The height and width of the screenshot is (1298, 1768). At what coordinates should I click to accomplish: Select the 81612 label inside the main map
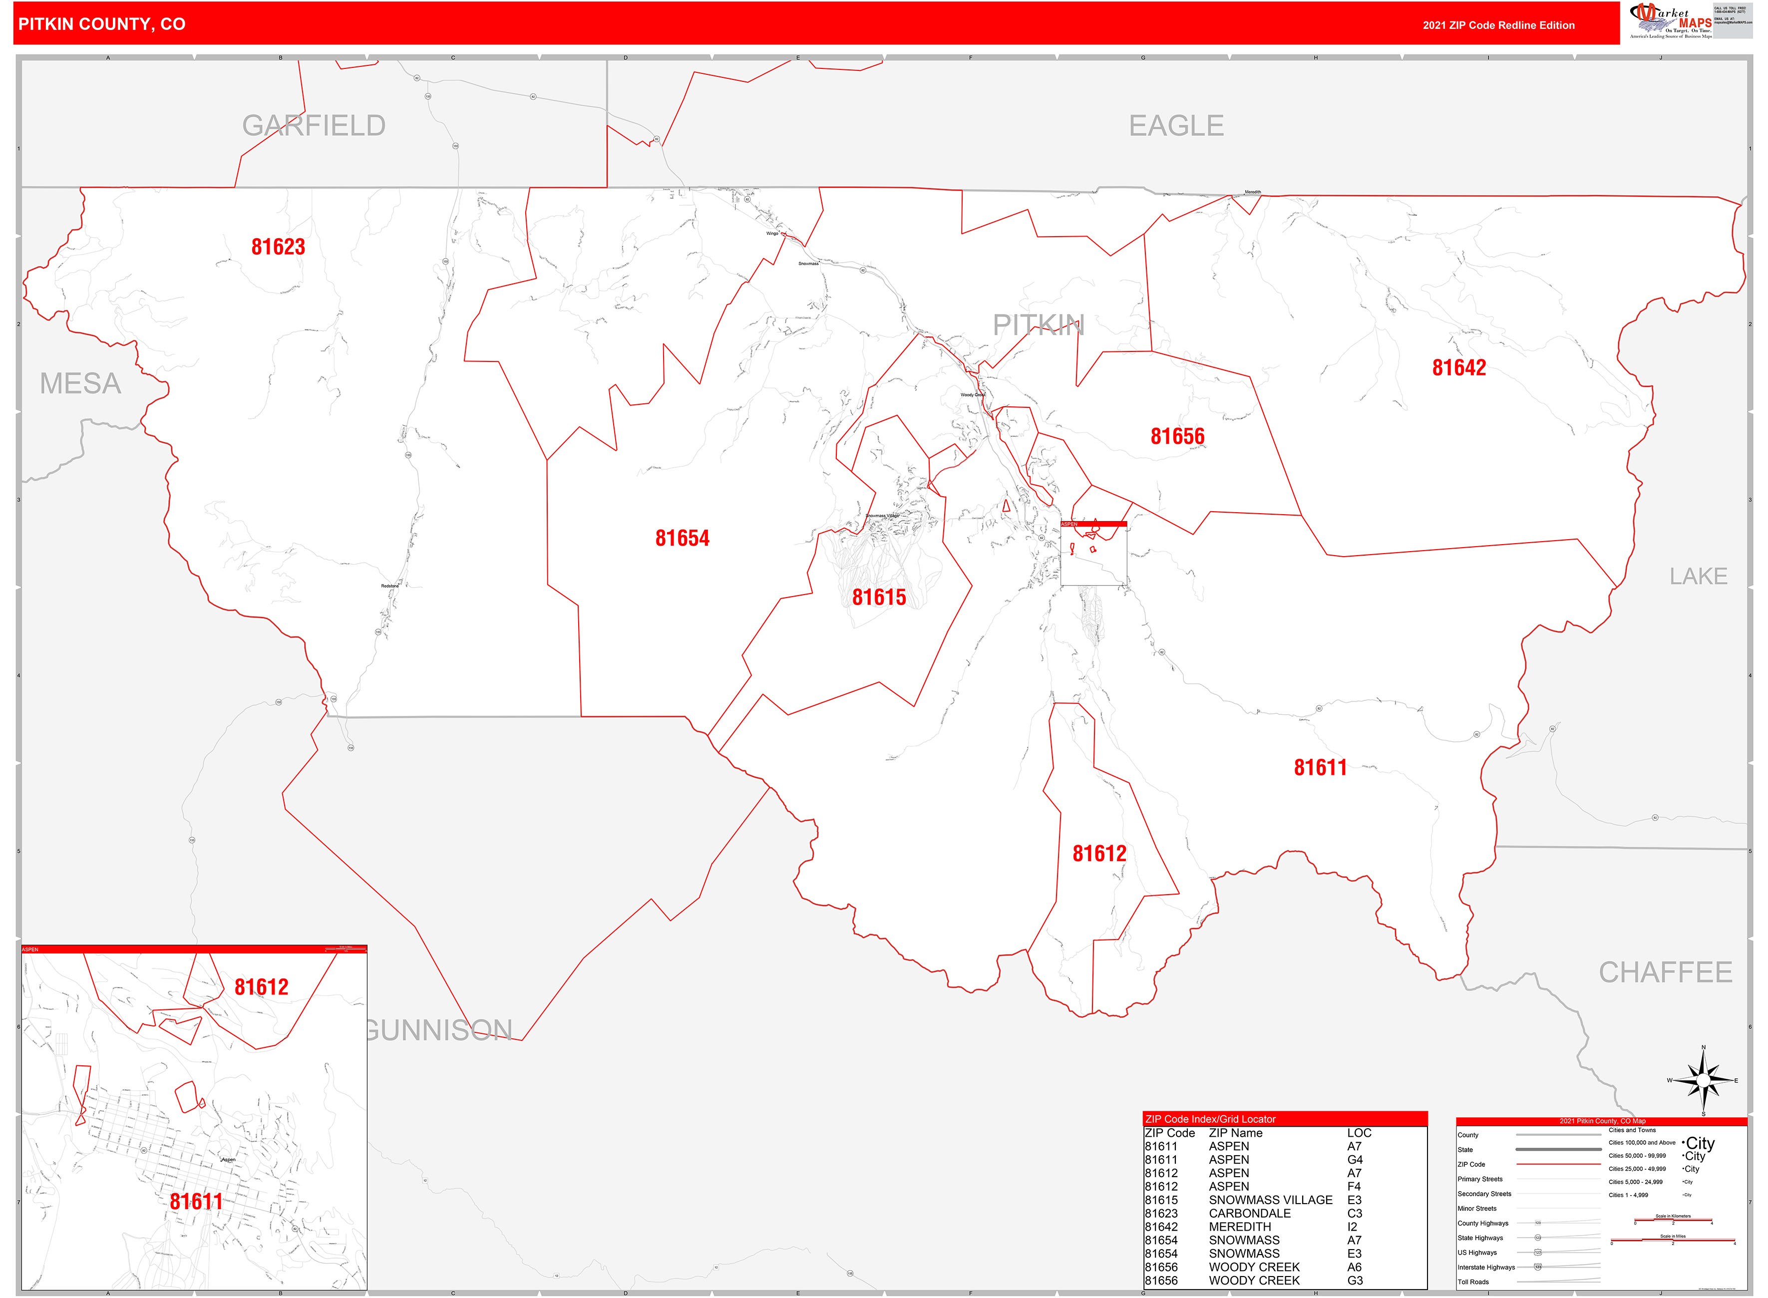[x=1100, y=853]
